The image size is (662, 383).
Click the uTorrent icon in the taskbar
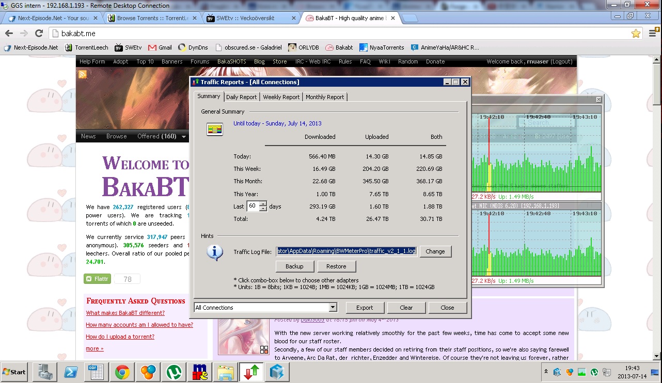point(174,372)
